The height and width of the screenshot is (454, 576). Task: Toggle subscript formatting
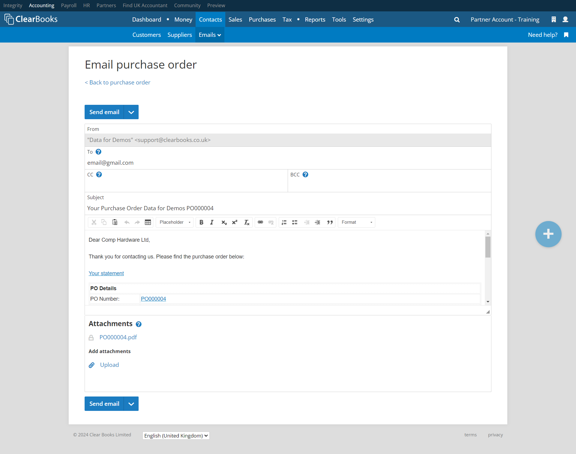point(224,222)
